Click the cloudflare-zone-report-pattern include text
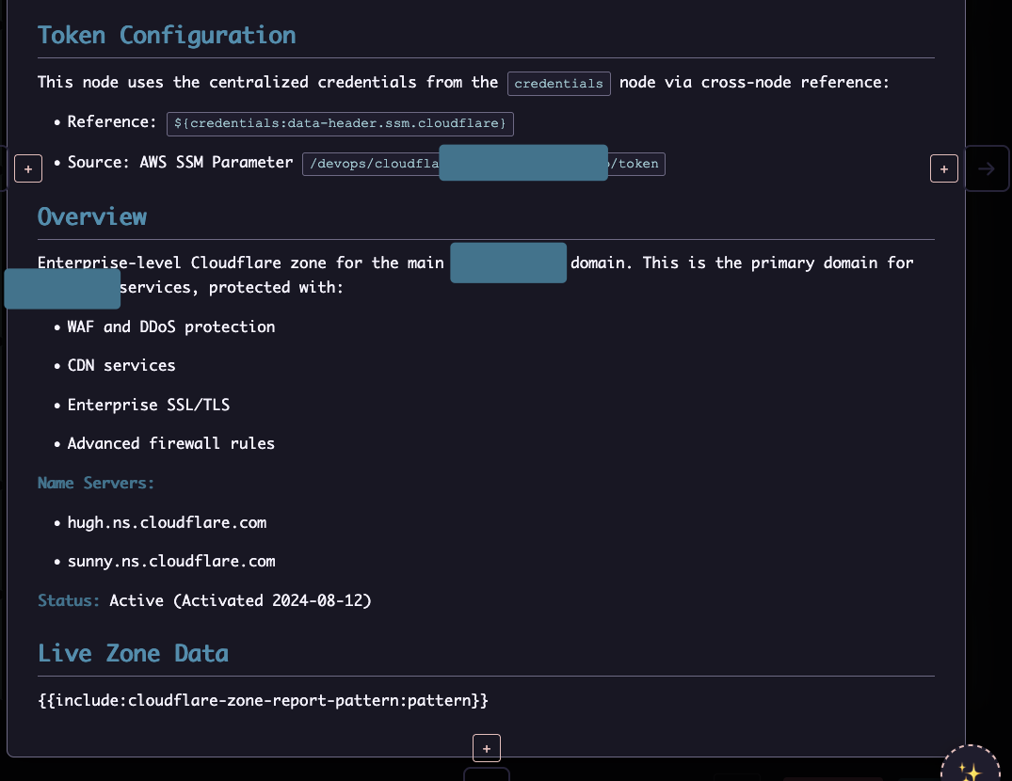Image resolution: width=1012 pixels, height=781 pixels. click(263, 700)
